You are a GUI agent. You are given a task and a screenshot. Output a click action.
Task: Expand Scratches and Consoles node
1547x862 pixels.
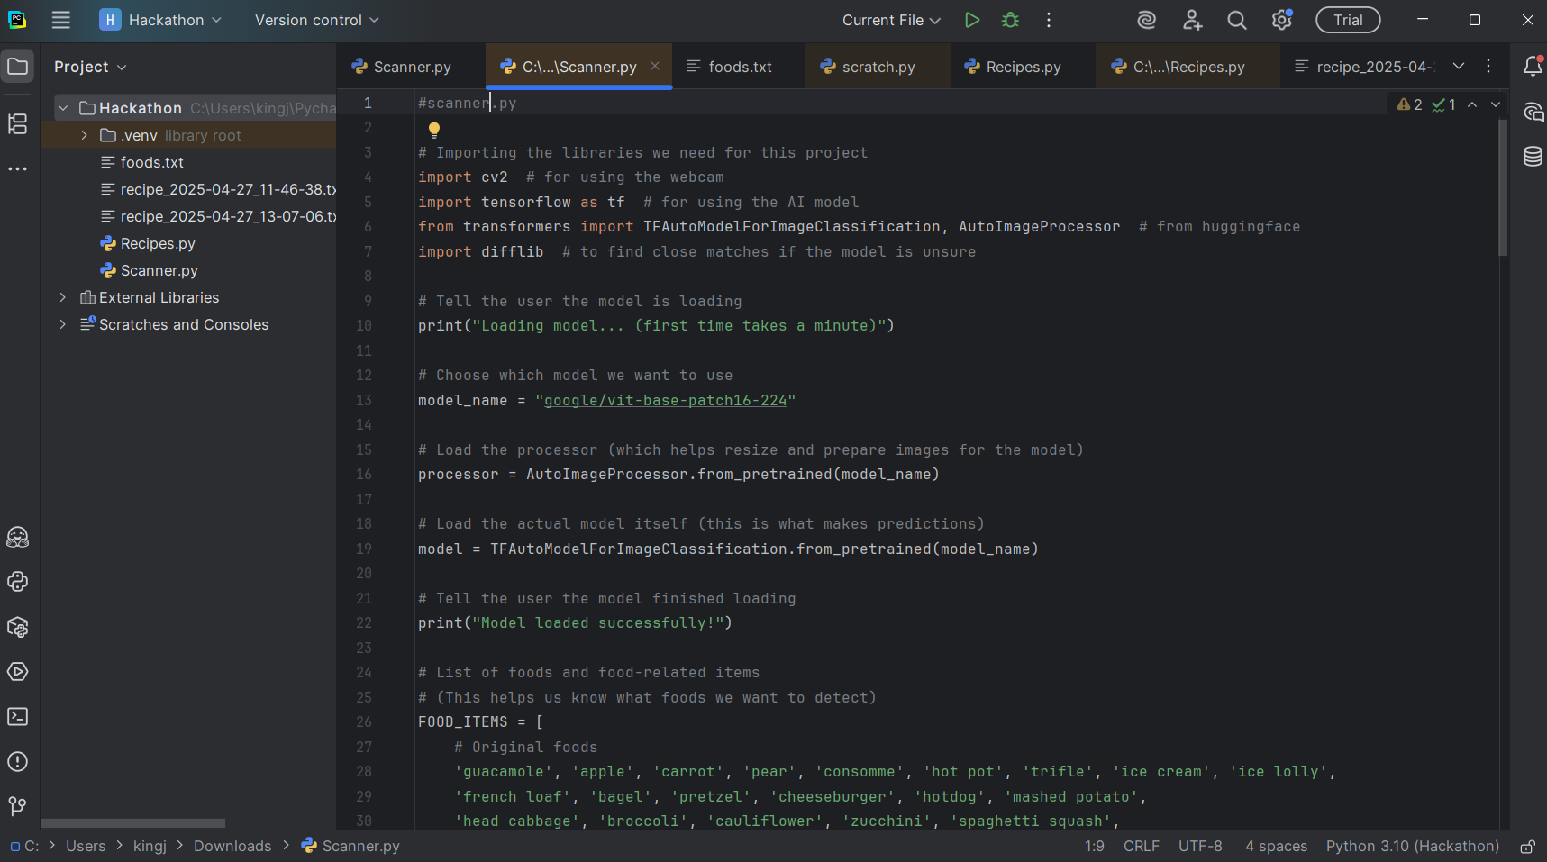pyautogui.click(x=62, y=324)
